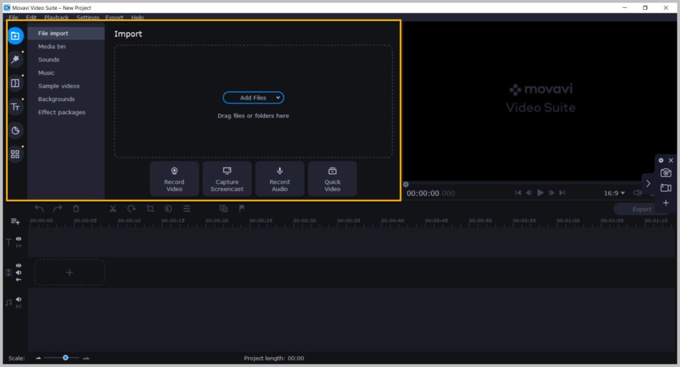Image resolution: width=680 pixels, height=367 pixels.
Task: Click the Add marker flag icon
Action: click(x=242, y=209)
